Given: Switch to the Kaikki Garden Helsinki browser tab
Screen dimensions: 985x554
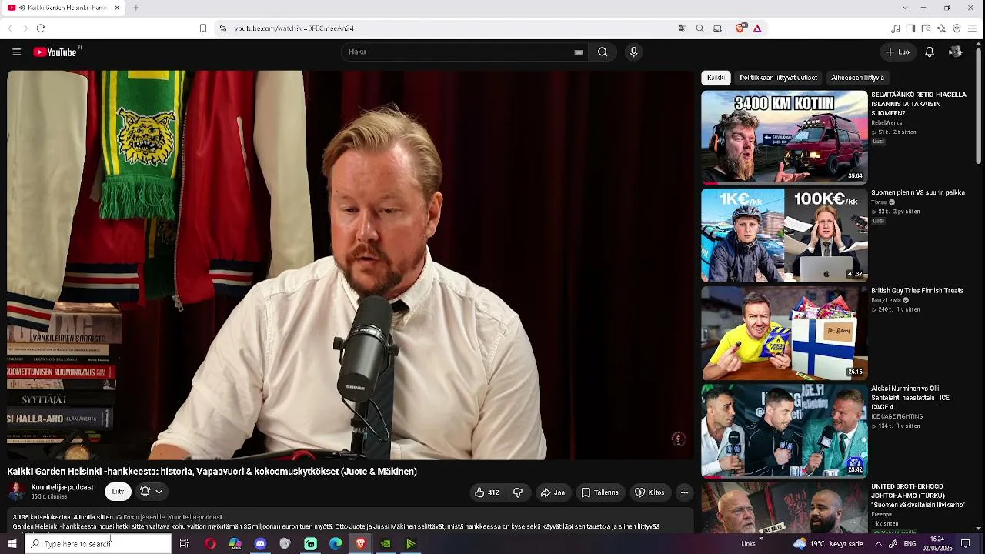Looking at the screenshot, I should pyautogui.click(x=63, y=8).
